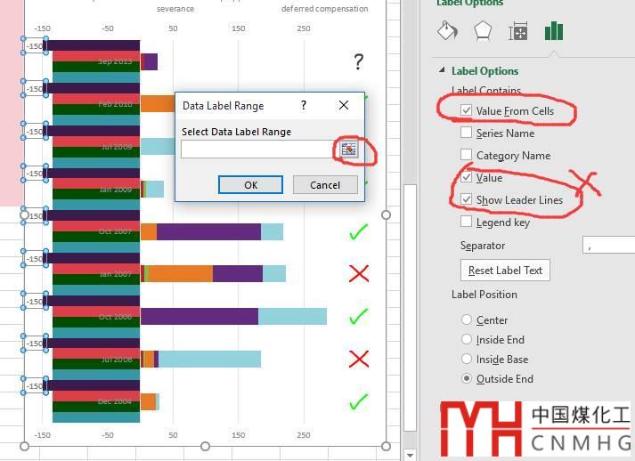Screen dimensions: 635x461
Task: Click the help question mark in Data Label Range dialog
Action: click(x=304, y=106)
